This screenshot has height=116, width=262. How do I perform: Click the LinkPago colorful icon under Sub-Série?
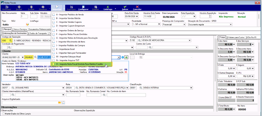27,25
